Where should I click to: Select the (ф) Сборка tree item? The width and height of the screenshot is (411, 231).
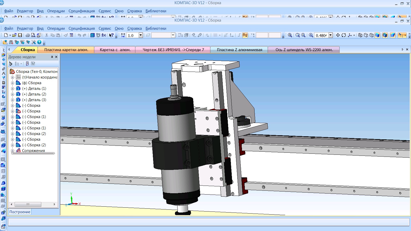(x=32, y=83)
